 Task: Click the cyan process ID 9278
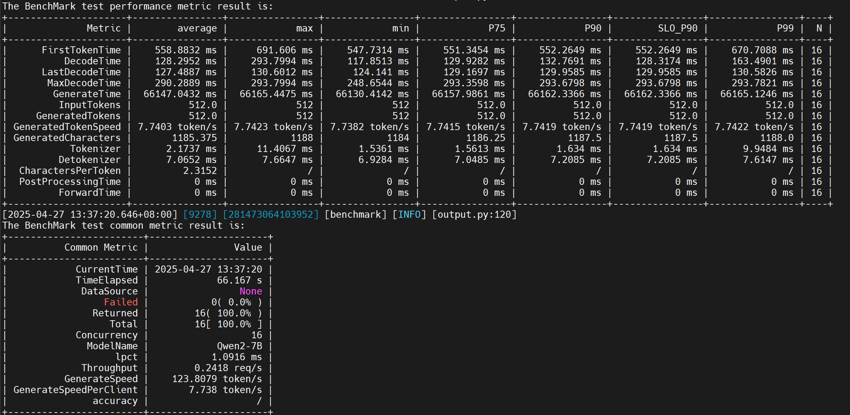coord(200,215)
